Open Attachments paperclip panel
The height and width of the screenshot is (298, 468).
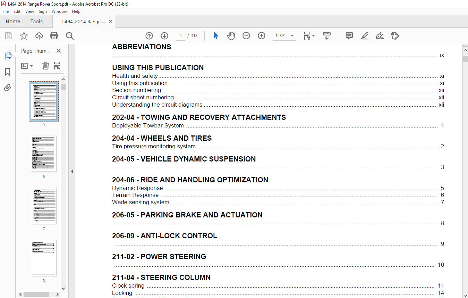click(8, 88)
